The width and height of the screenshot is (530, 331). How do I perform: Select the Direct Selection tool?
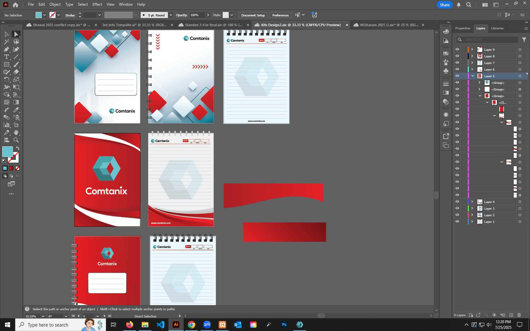coord(16,34)
